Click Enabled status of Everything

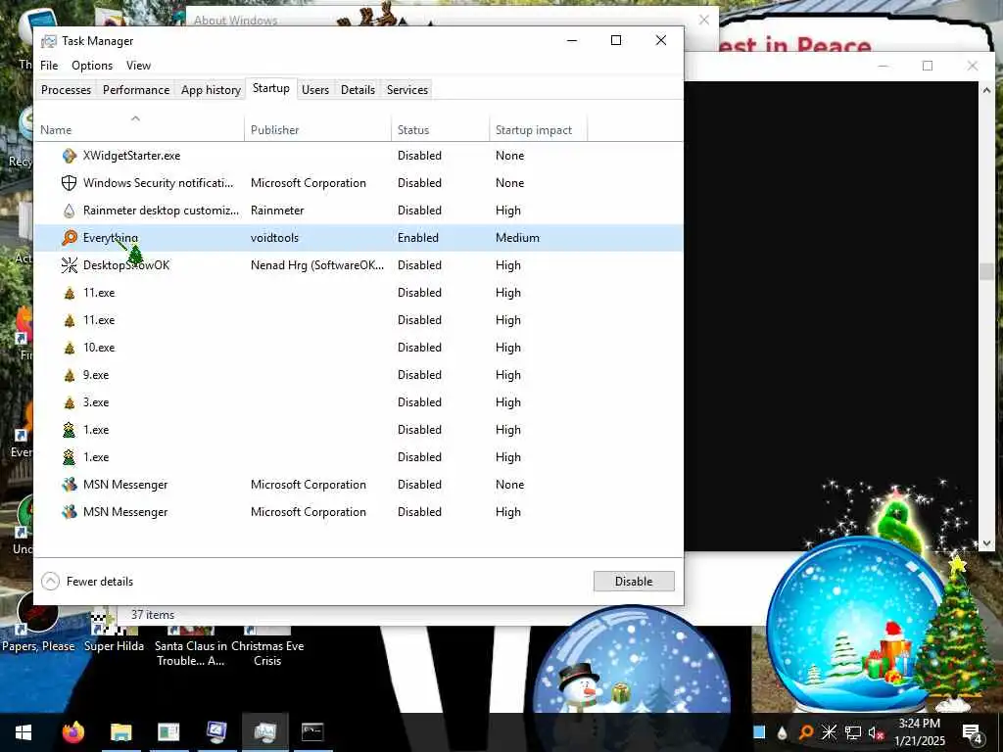[x=417, y=238]
